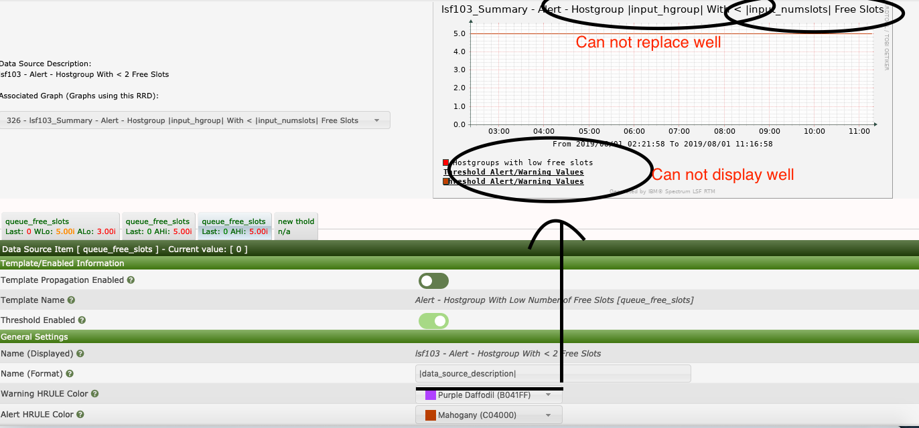Click the help icon beside Name (Displayed)
The height and width of the screenshot is (428, 919).
tap(80, 354)
